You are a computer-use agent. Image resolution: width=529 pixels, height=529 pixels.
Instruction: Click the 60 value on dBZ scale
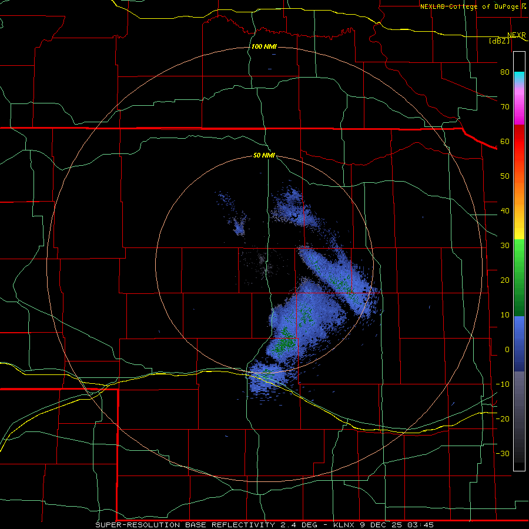(x=505, y=141)
